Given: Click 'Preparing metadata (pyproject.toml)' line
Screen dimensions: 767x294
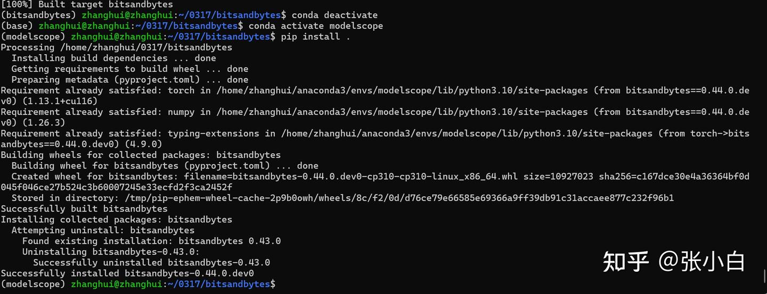Looking at the screenshot, I should 129,80.
